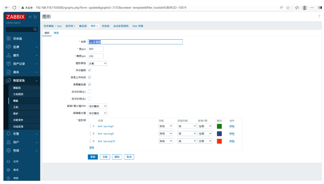This screenshot has height=184, width=324.
Task: Click the not-secure warning icon in address bar
Action: click(x=23, y=8)
